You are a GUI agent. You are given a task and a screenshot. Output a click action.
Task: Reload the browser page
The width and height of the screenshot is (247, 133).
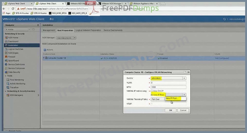point(13,9)
